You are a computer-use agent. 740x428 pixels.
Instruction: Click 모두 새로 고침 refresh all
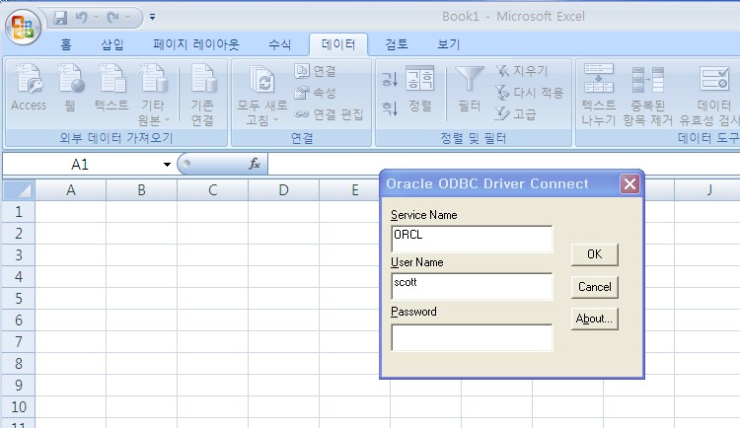[x=261, y=95]
